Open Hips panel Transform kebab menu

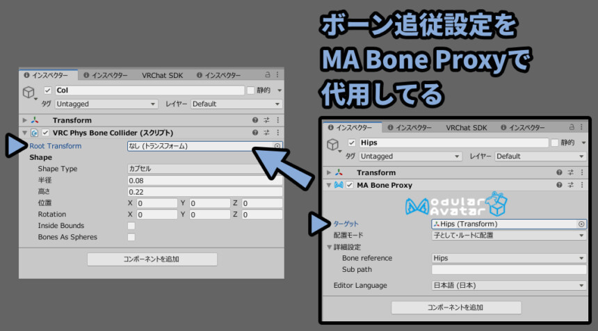coord(581,172)
